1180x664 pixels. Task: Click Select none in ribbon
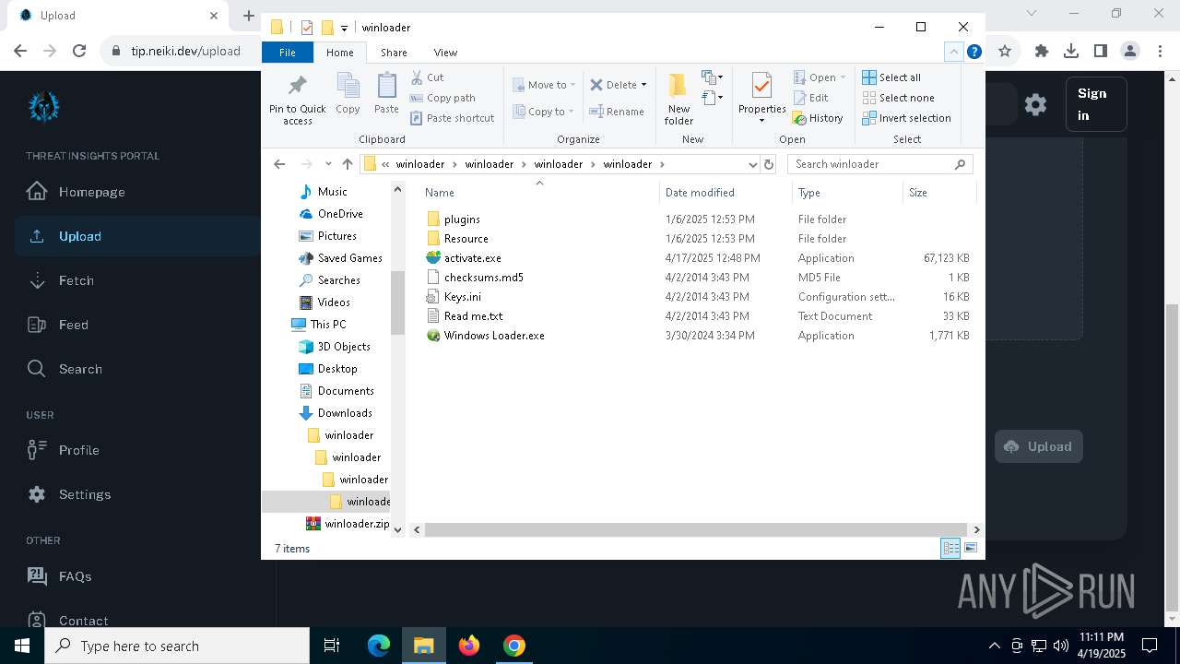pos(898,98)
